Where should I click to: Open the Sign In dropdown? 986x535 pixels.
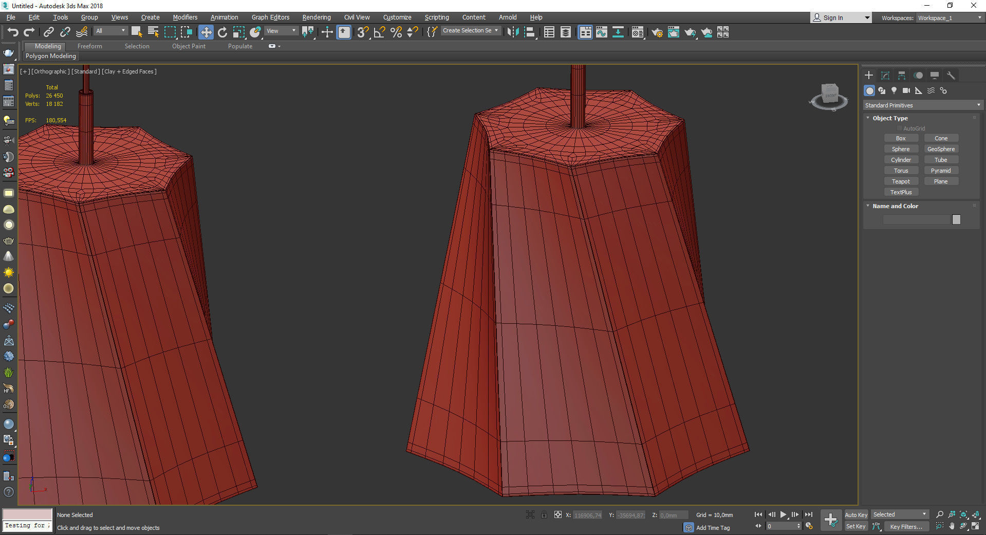[x=841, y=18]
